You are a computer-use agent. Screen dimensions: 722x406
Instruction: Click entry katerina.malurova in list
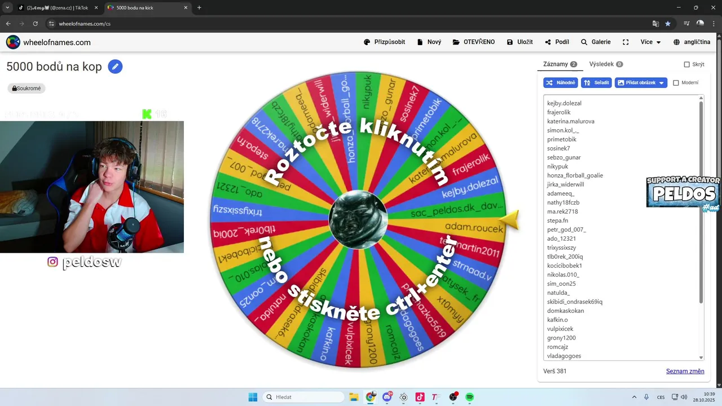coord(571,121)
